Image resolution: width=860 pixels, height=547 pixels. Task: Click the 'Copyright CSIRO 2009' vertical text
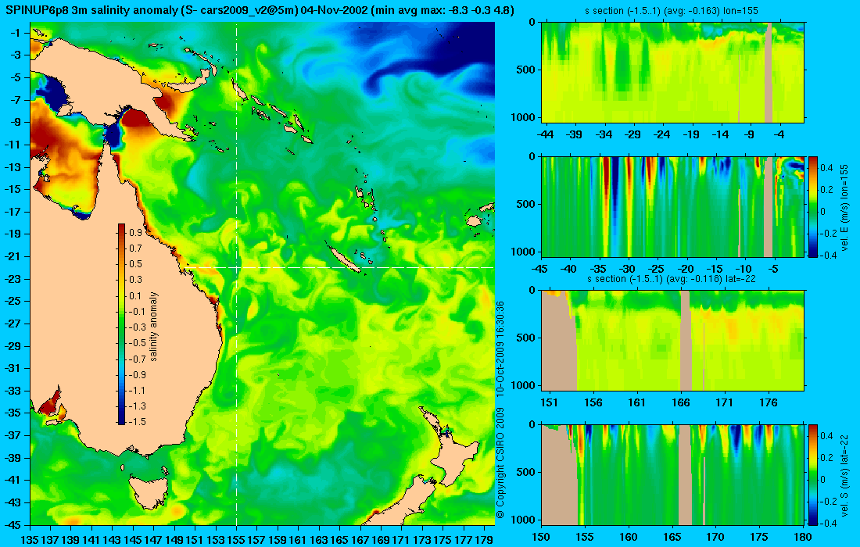point(500,463)
